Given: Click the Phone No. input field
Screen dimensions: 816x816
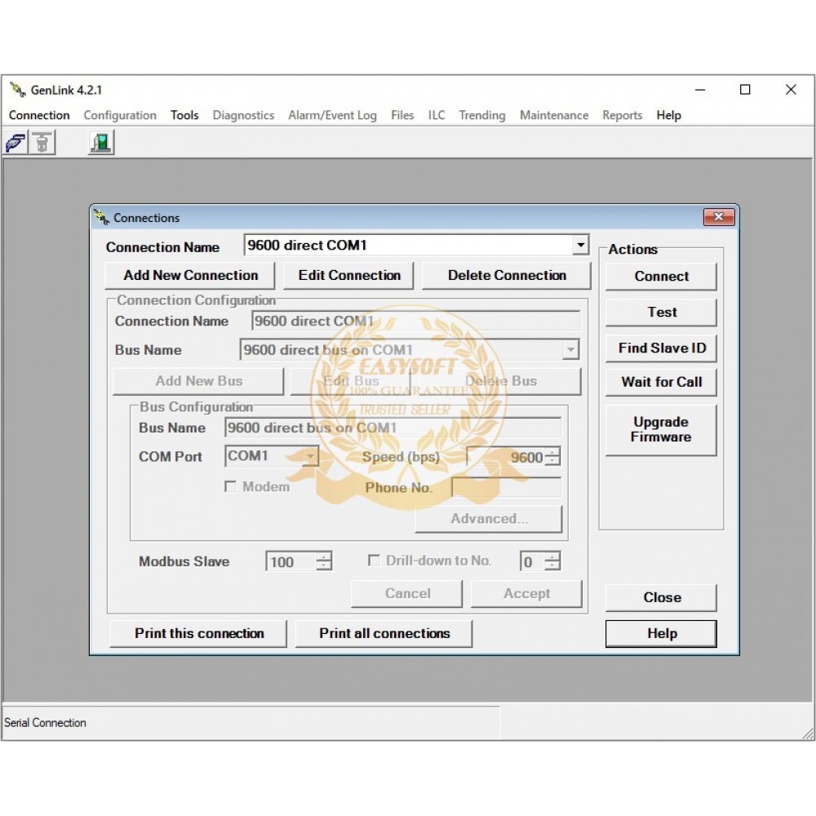Looking at the screenshot, I should coord(507,488).
